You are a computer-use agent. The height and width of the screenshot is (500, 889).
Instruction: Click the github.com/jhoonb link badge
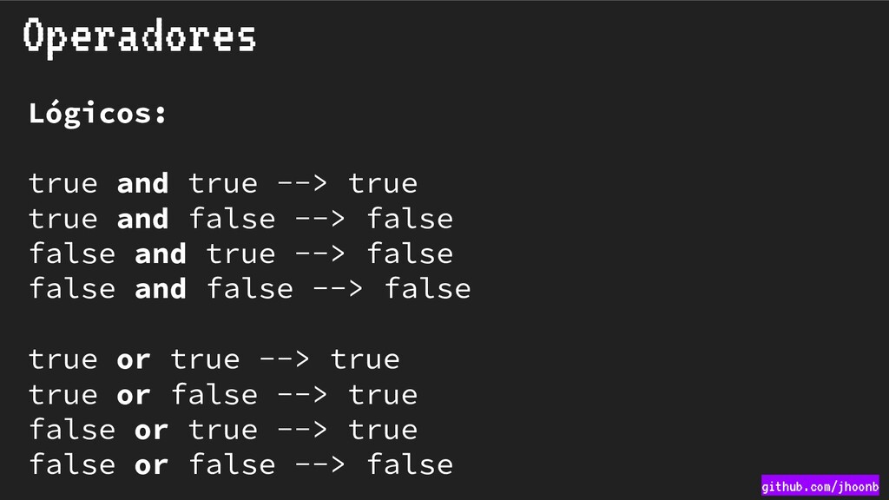tap(820, 486)
